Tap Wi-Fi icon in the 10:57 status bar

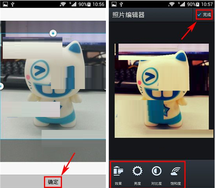tap(171, 4)
